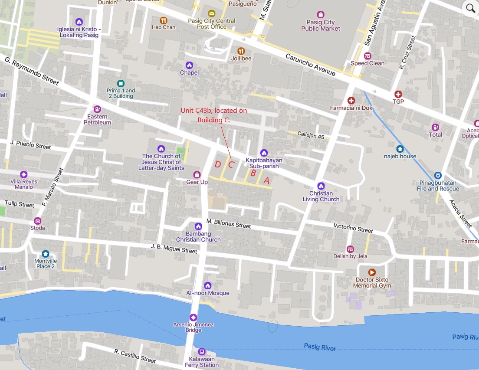Select the red letter C building label
This screenshot has width=479, height=370.
point(231,165)
